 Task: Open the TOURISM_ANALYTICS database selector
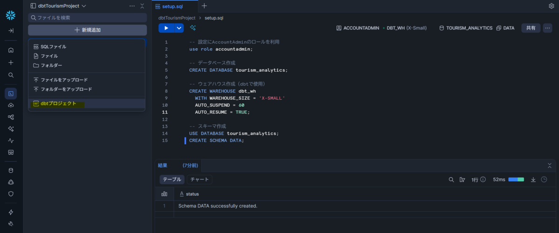pos(466,28)
